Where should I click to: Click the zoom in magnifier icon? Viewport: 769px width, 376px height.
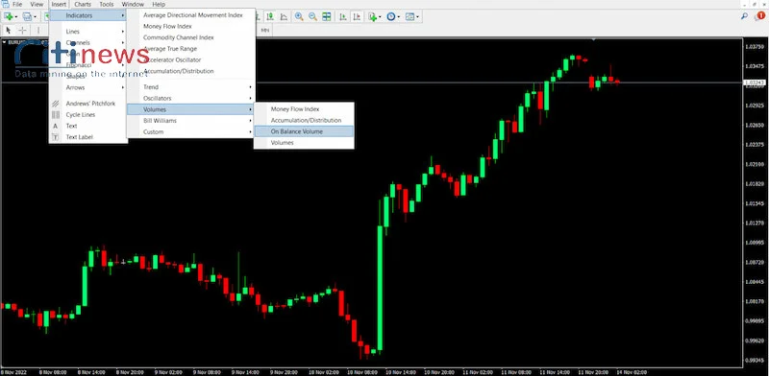pos(299,16)
